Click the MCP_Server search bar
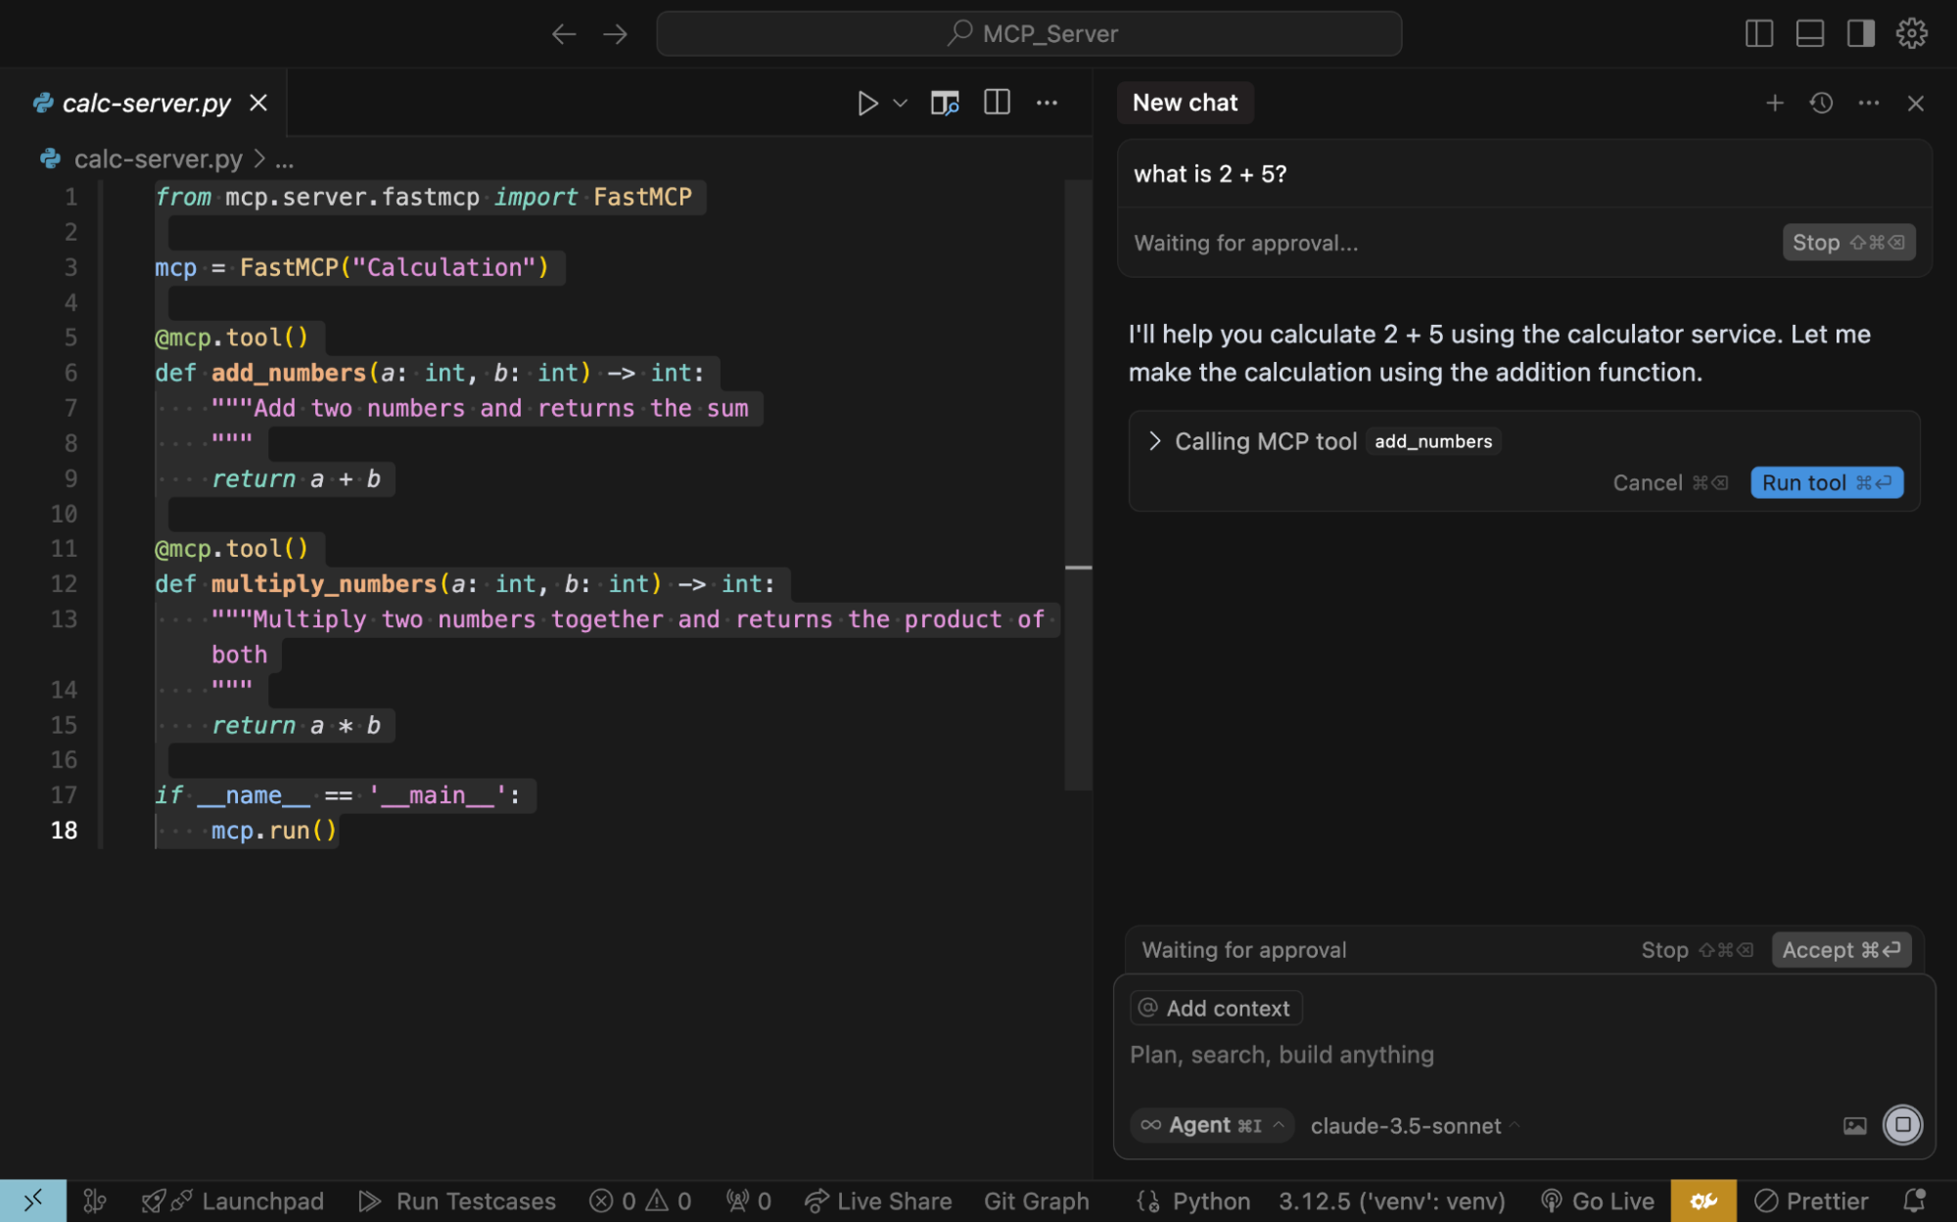The width and height of the screenshot is (1957, 1223). pos(1029,32)
